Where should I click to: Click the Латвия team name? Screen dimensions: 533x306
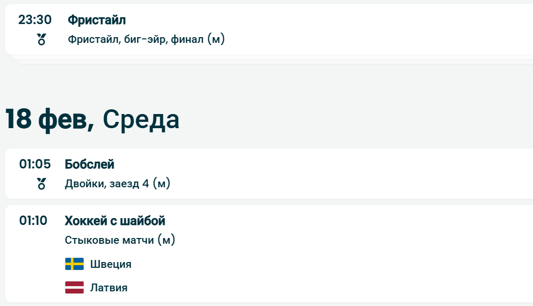tap(109, 287)
